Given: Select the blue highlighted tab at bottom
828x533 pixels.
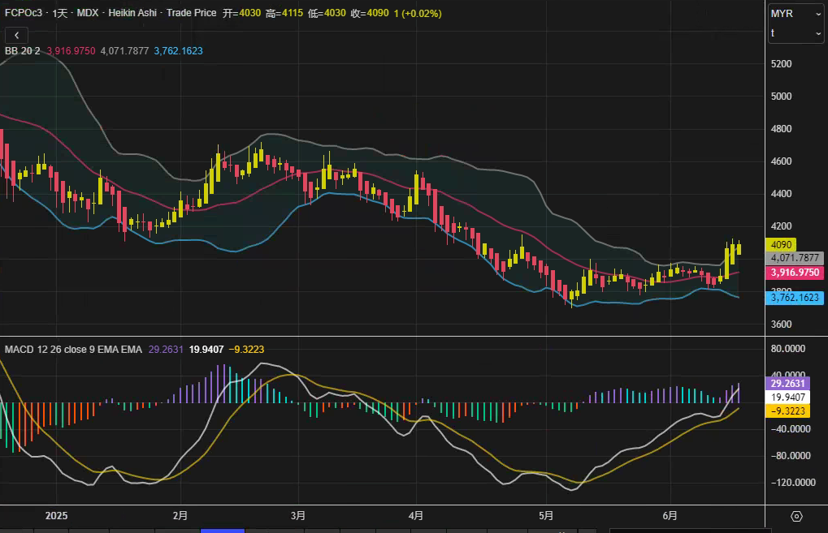Looking at the screenshot, I should [222, 531].
